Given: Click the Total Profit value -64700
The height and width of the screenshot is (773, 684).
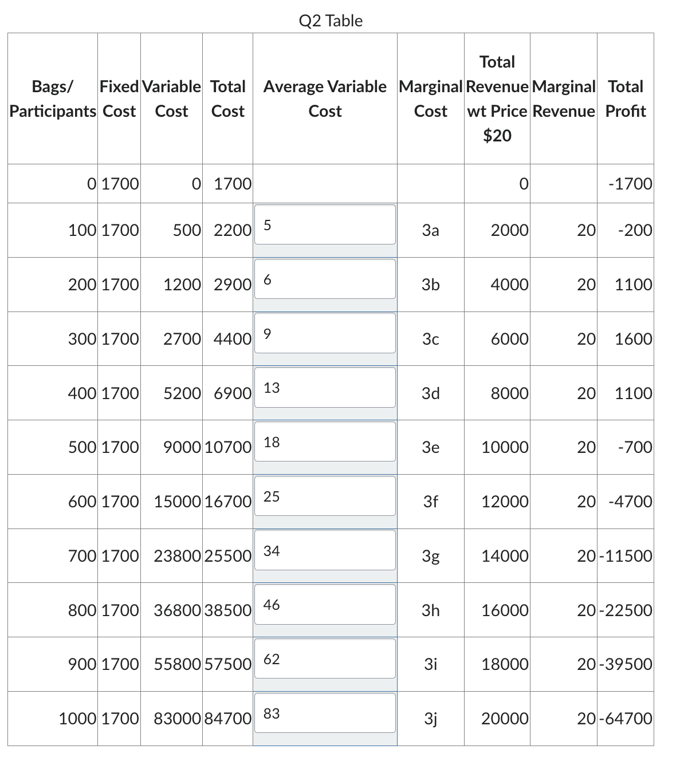Looking at the screenshot, I should coord(626,719).
